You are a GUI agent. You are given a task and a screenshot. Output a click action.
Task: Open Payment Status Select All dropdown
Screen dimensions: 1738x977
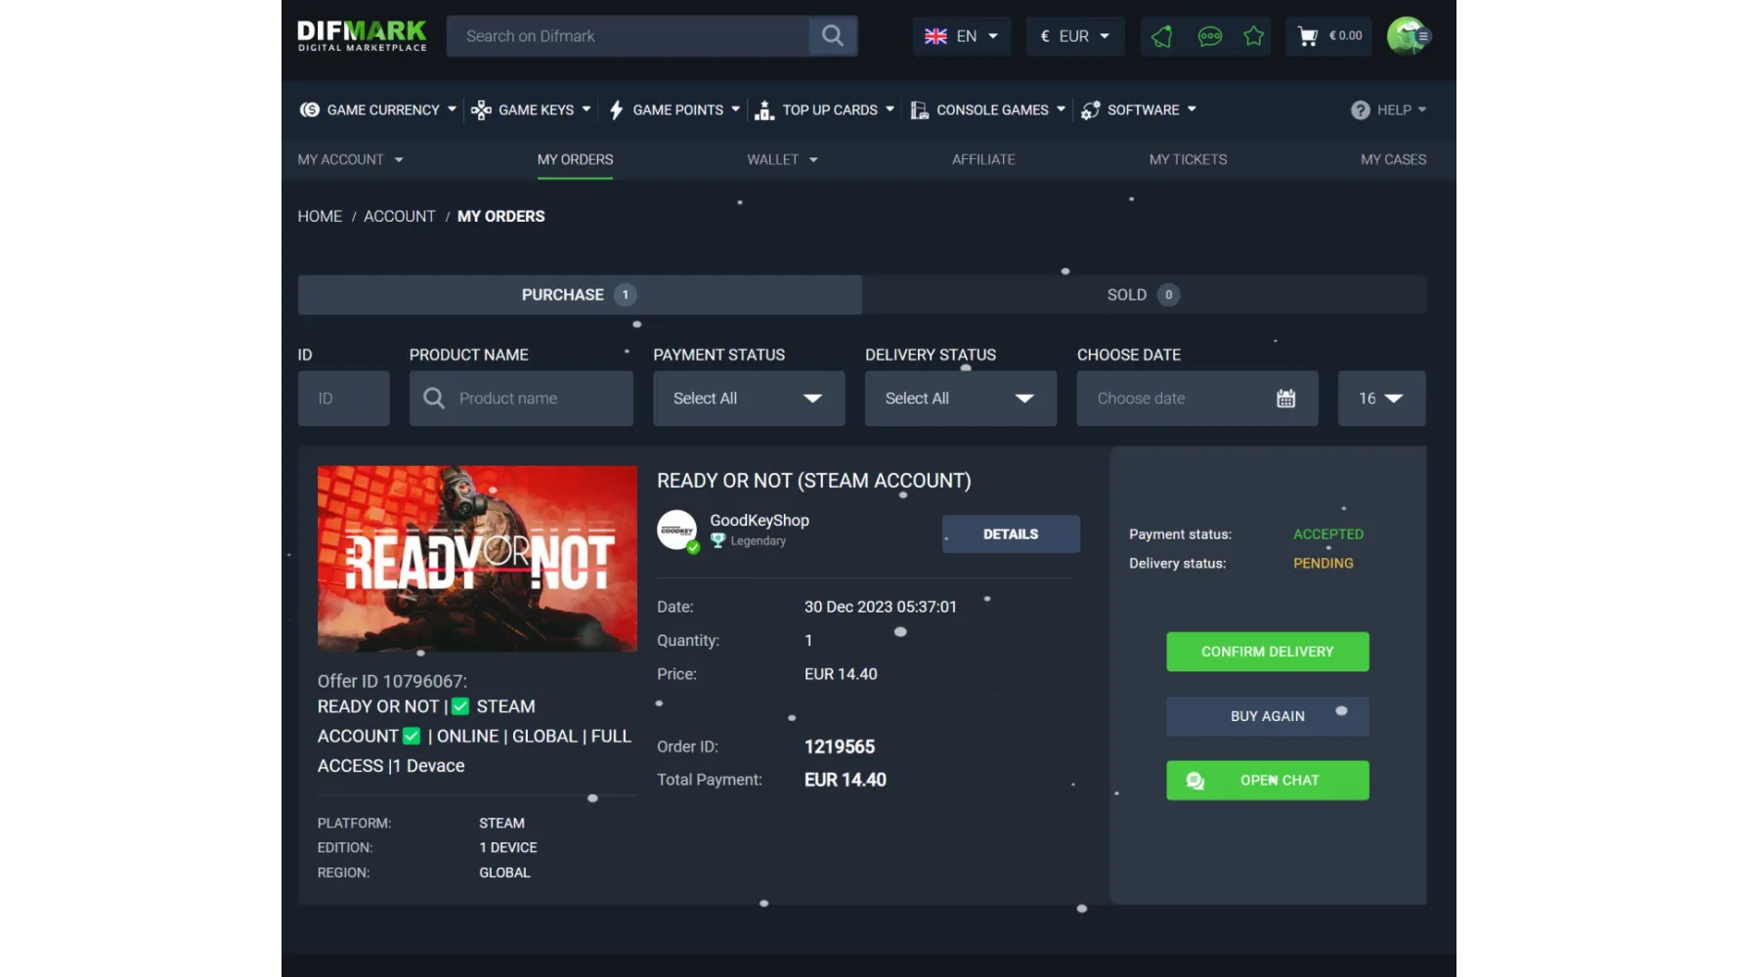click(x=749, y=398)
